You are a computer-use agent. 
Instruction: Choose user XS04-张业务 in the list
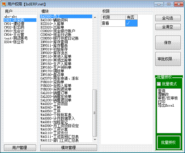pos(14,42)
